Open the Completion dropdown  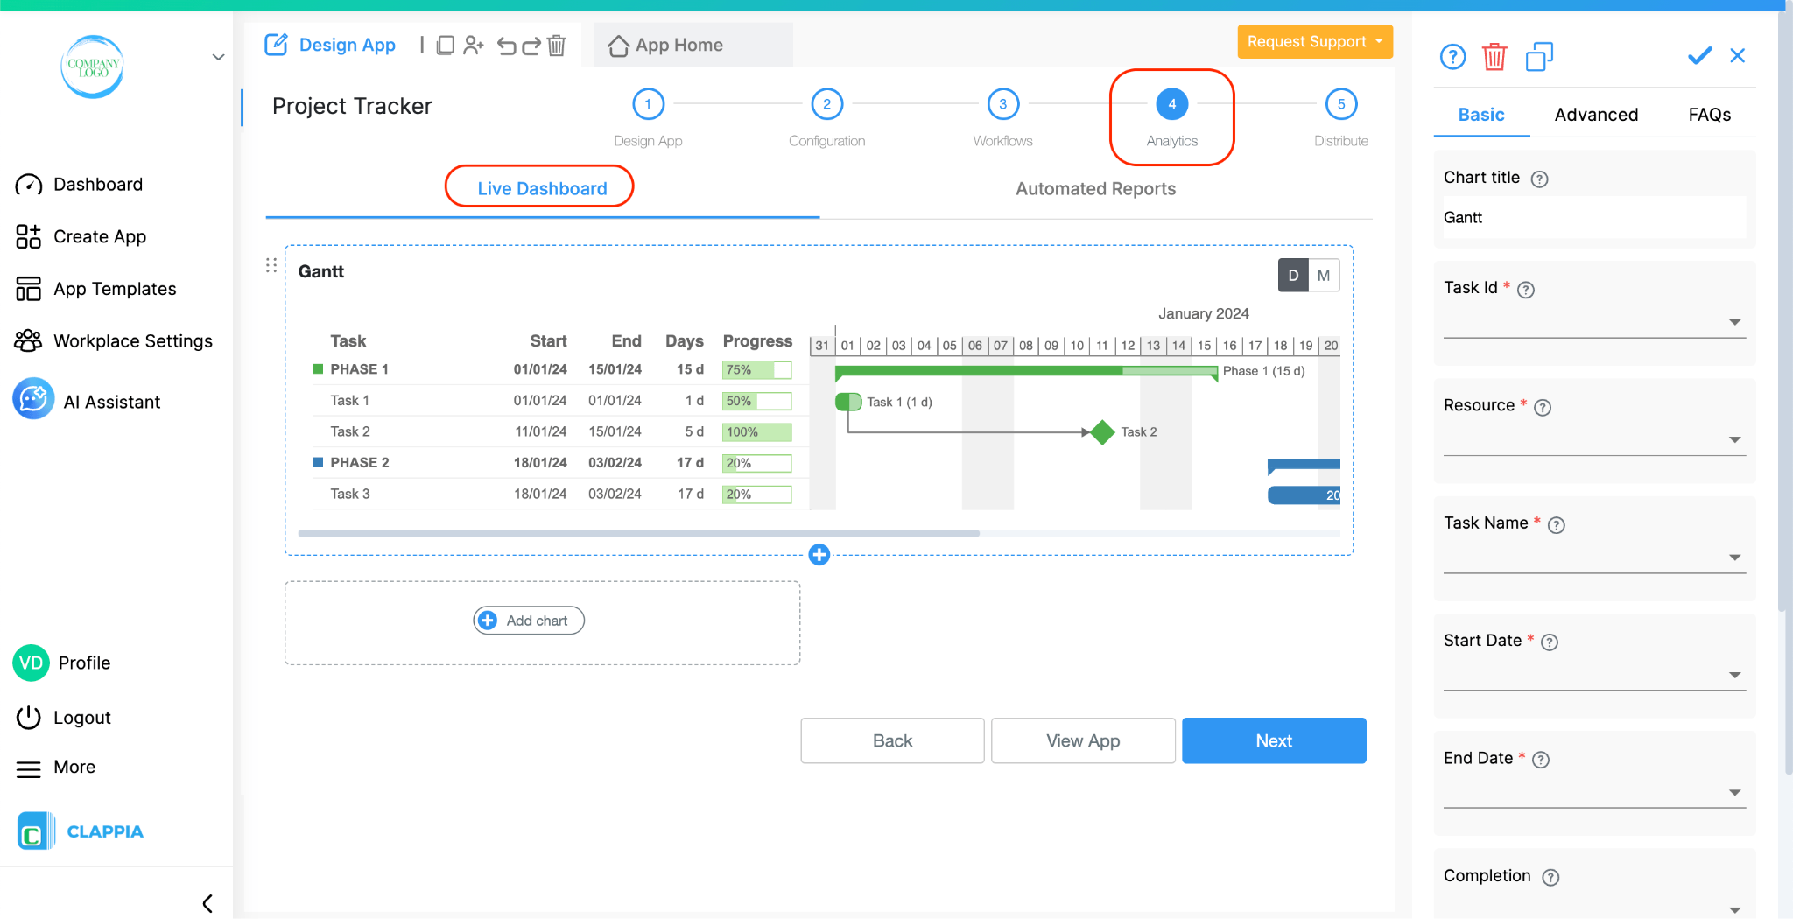tap(1594, 908)
